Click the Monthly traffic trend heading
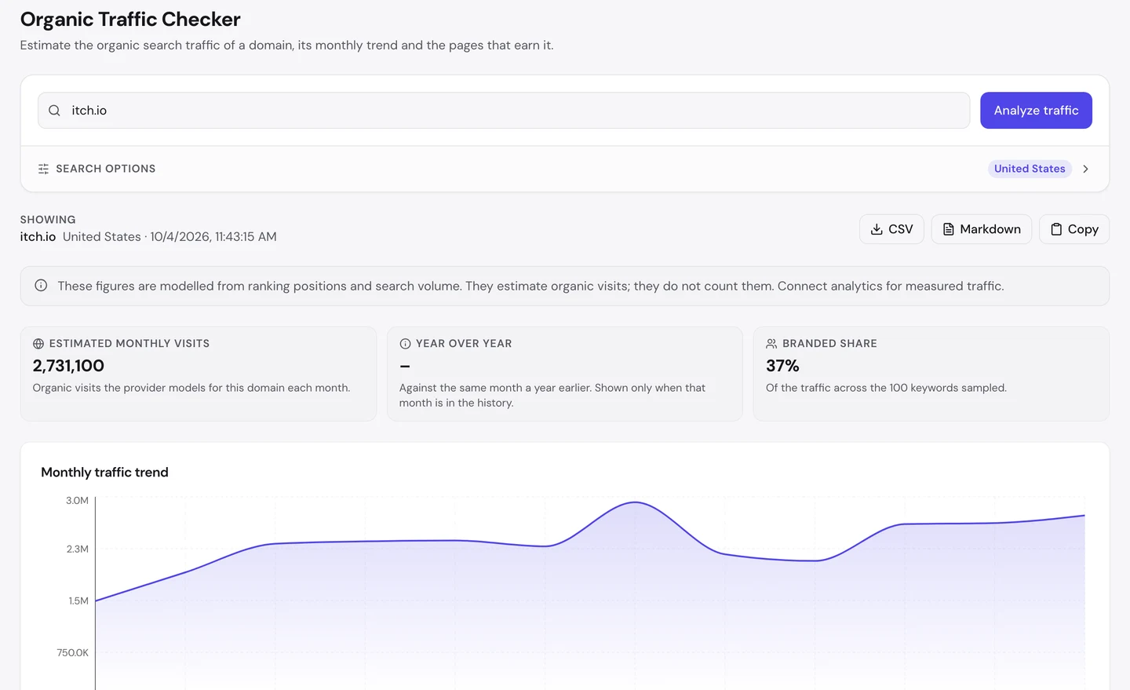The width and height of the screenshot is (1130, 690). [104, 472]
